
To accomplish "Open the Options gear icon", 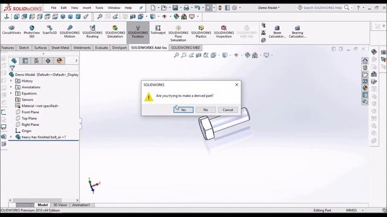I will click(235, 8).
